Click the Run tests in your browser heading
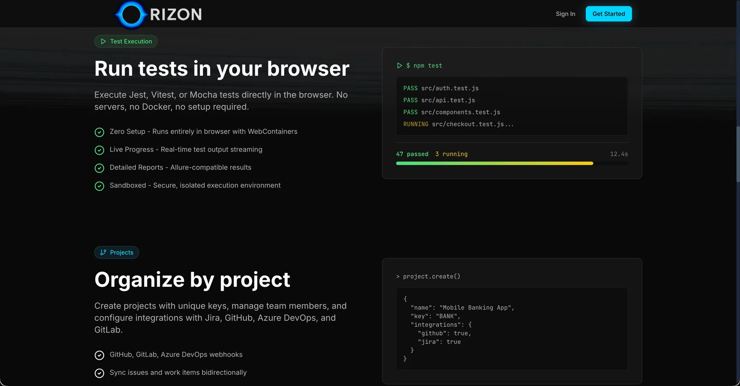 pos(221,68)
